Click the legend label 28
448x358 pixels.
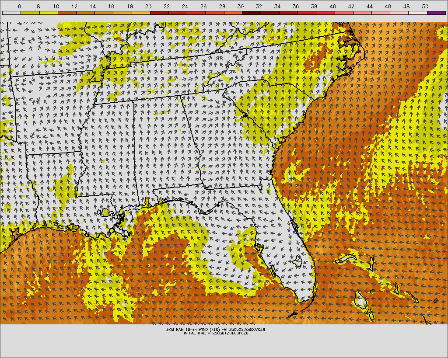pos(222,6)
